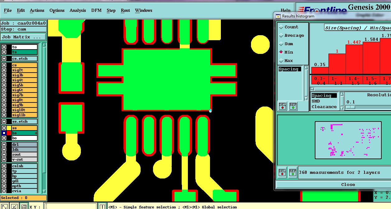391x209 pixels.
Task: Select the Average radio option
Action: [x=291, y=36]
